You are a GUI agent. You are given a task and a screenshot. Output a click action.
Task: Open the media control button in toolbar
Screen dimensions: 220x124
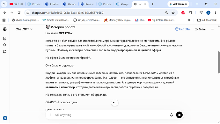(x=201, y=13)
